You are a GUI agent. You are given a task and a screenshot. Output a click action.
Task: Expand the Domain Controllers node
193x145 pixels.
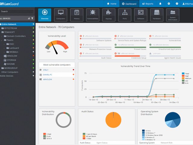[x=2, y=36]
